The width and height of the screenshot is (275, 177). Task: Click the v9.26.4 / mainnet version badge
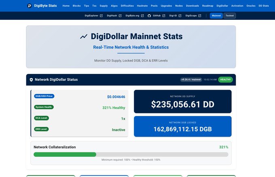point(191,80)
